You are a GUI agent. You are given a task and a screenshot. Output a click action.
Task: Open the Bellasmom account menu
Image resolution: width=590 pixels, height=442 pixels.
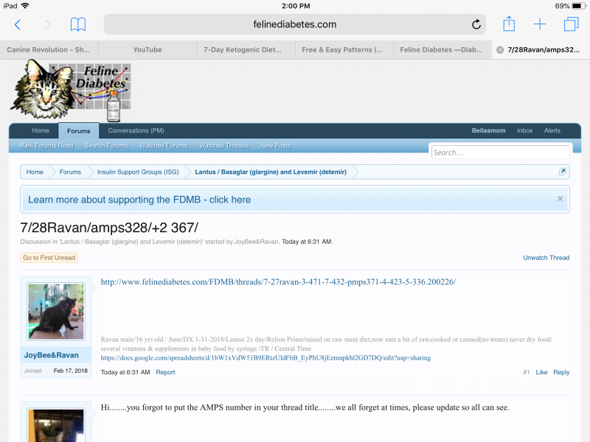click(x=488, y=130)
